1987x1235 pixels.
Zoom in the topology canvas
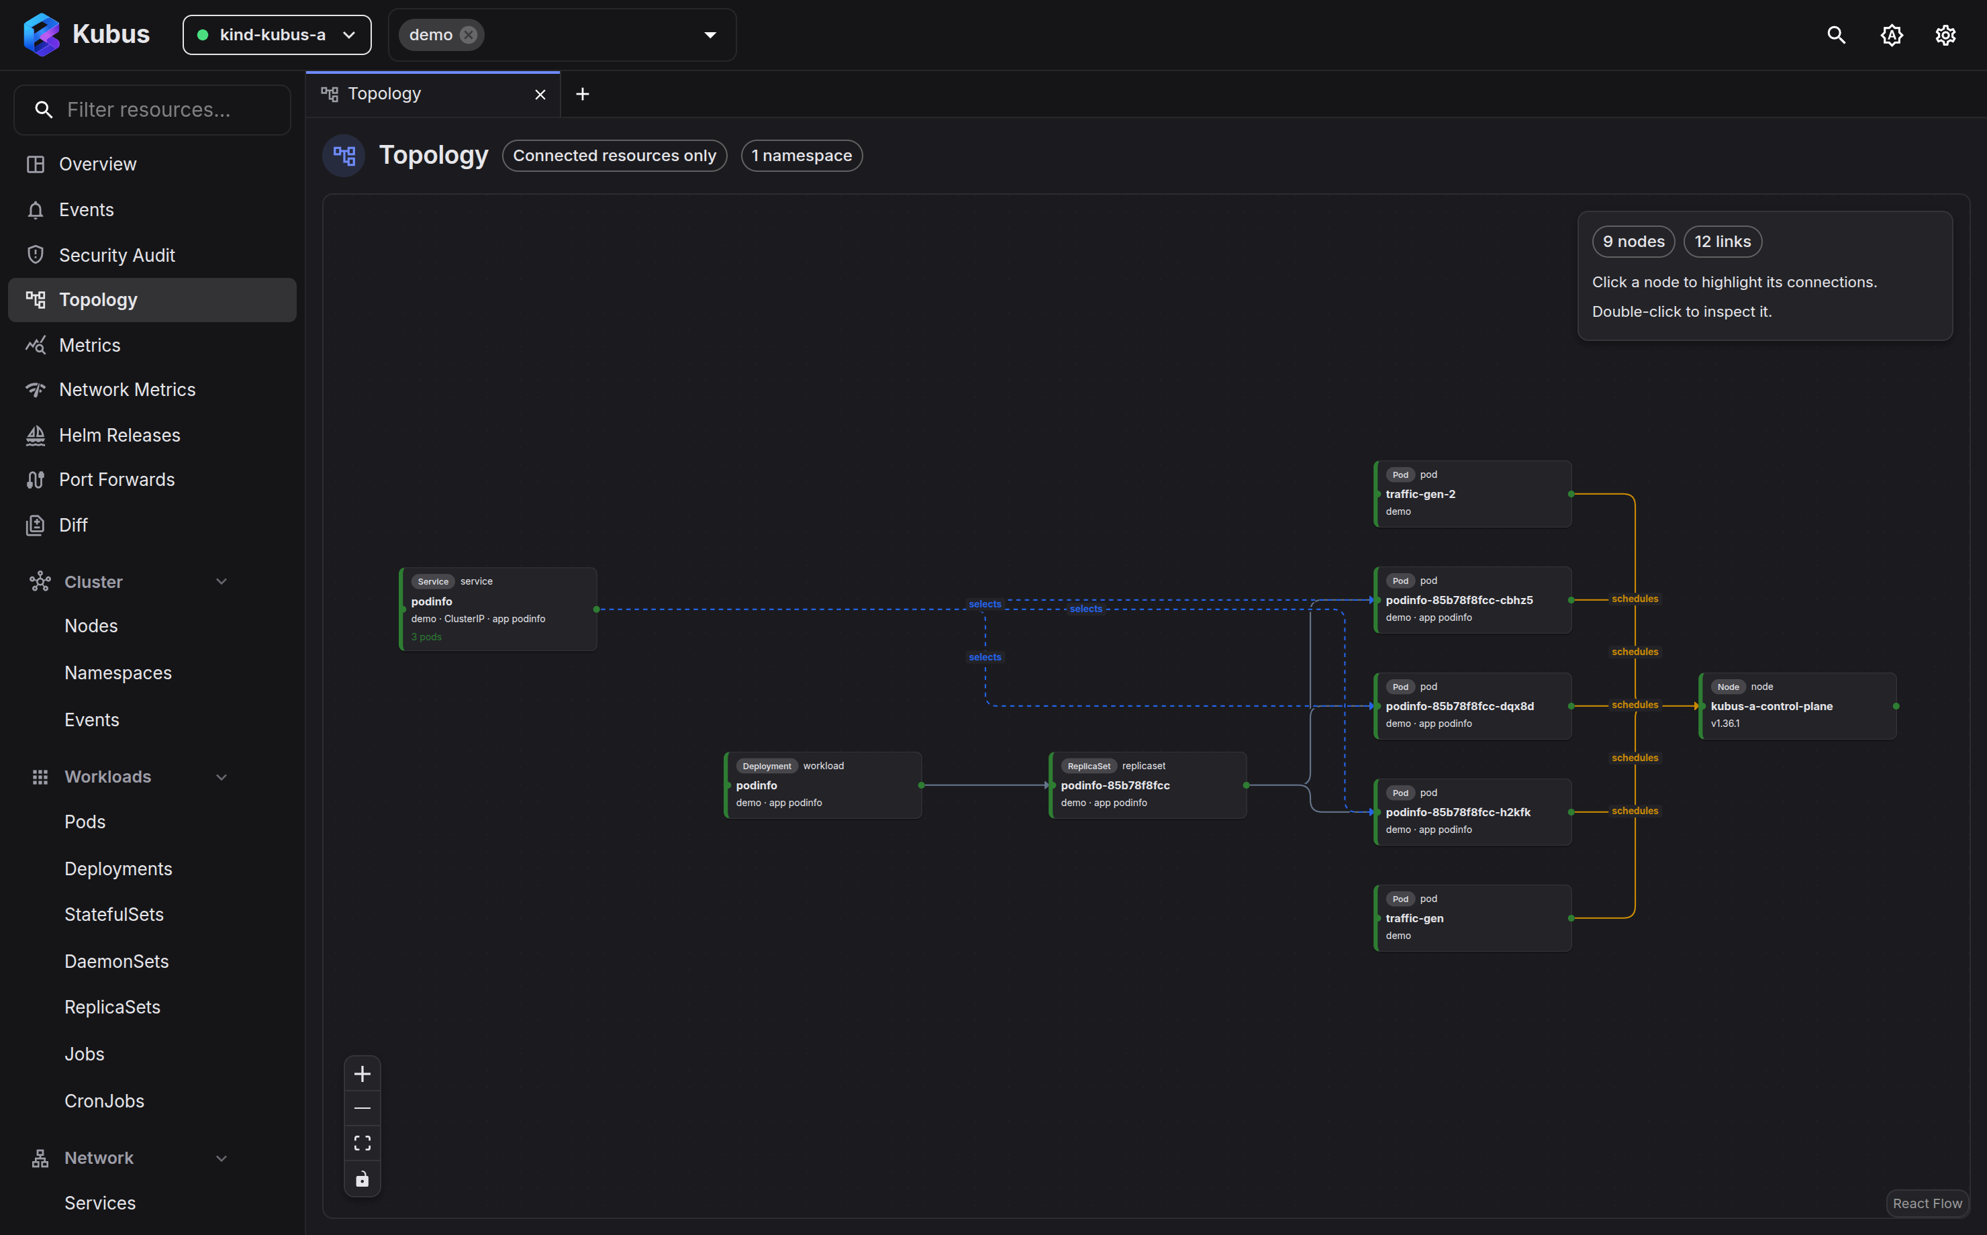click(x=362, y=1073)
